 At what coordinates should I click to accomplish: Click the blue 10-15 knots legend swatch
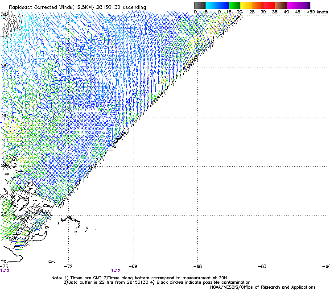[x=223, y=5]
